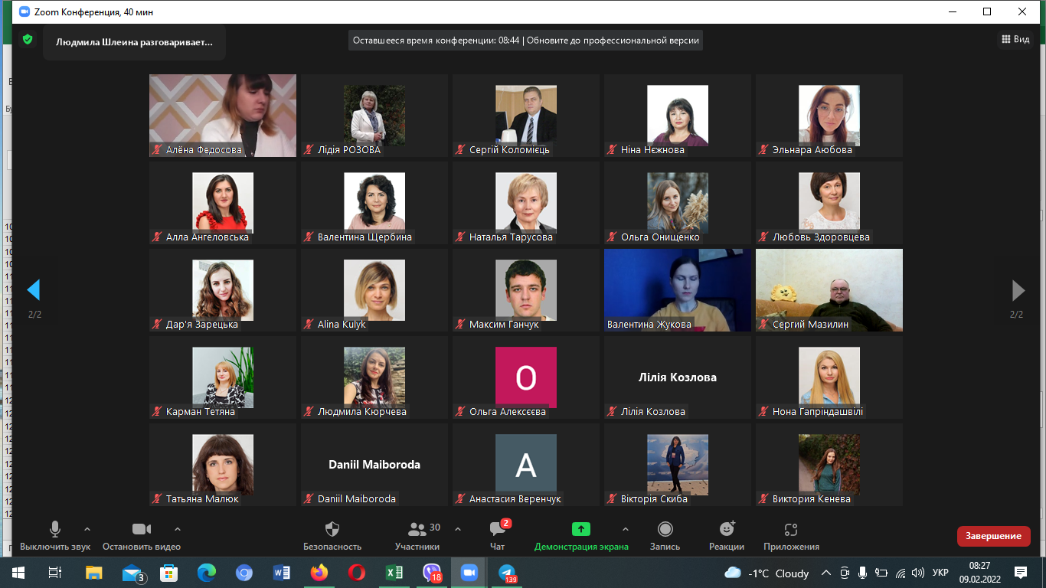Open Firefox from the taskbar

click(319, 573)
